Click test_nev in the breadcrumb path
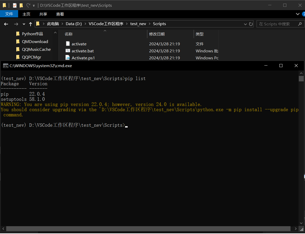 click(x=138, y=24)
